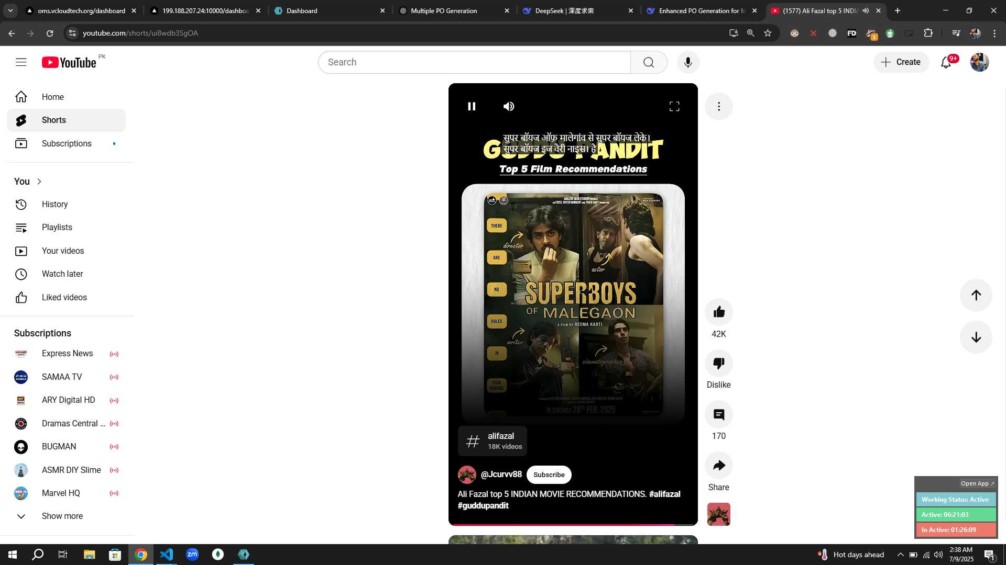Open File Explorer from the taskbar
Screen dimensions: 1006x565
(89, 555)
